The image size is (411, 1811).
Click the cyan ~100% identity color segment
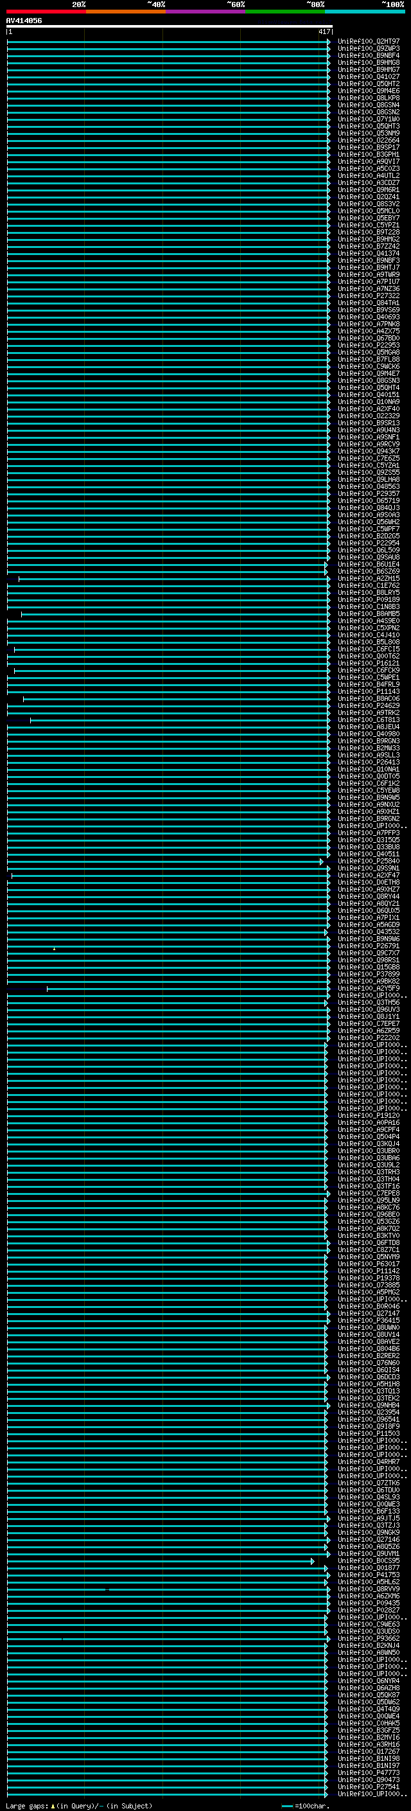point(364,12)
